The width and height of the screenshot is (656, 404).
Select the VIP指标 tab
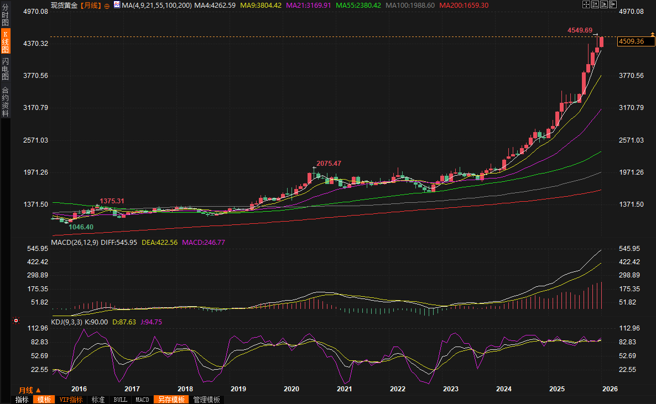coord(71,400)
